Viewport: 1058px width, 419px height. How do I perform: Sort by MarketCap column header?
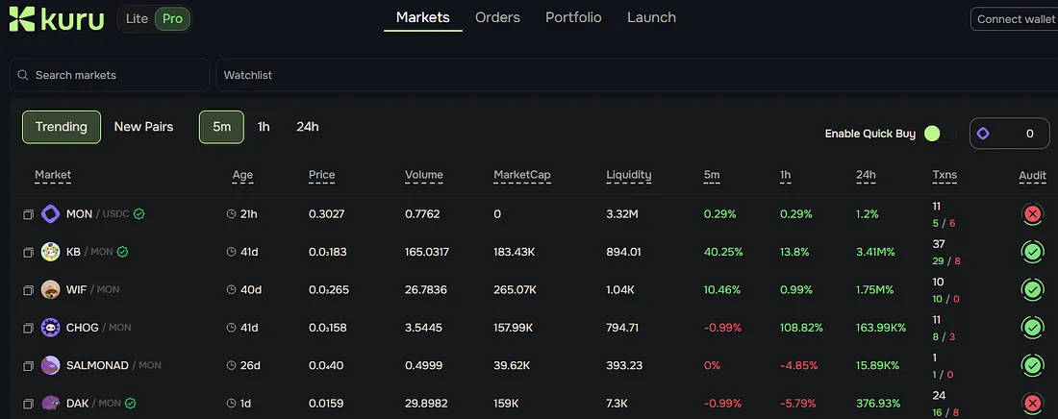click(522, 175)
